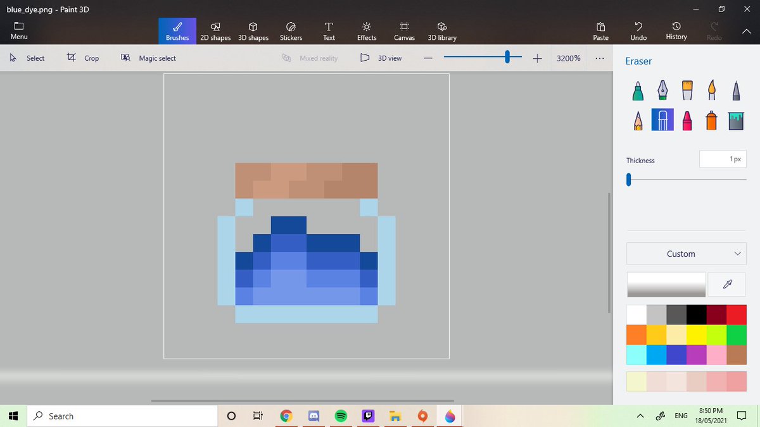
Task: Select the Watercolor brush
Action: click(x=711, y=90)
